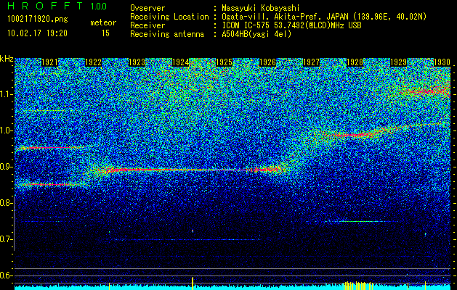Click the yellow spike cluster below 1928
The height and width of the screenshot is (290, 457).
point(358,286)
